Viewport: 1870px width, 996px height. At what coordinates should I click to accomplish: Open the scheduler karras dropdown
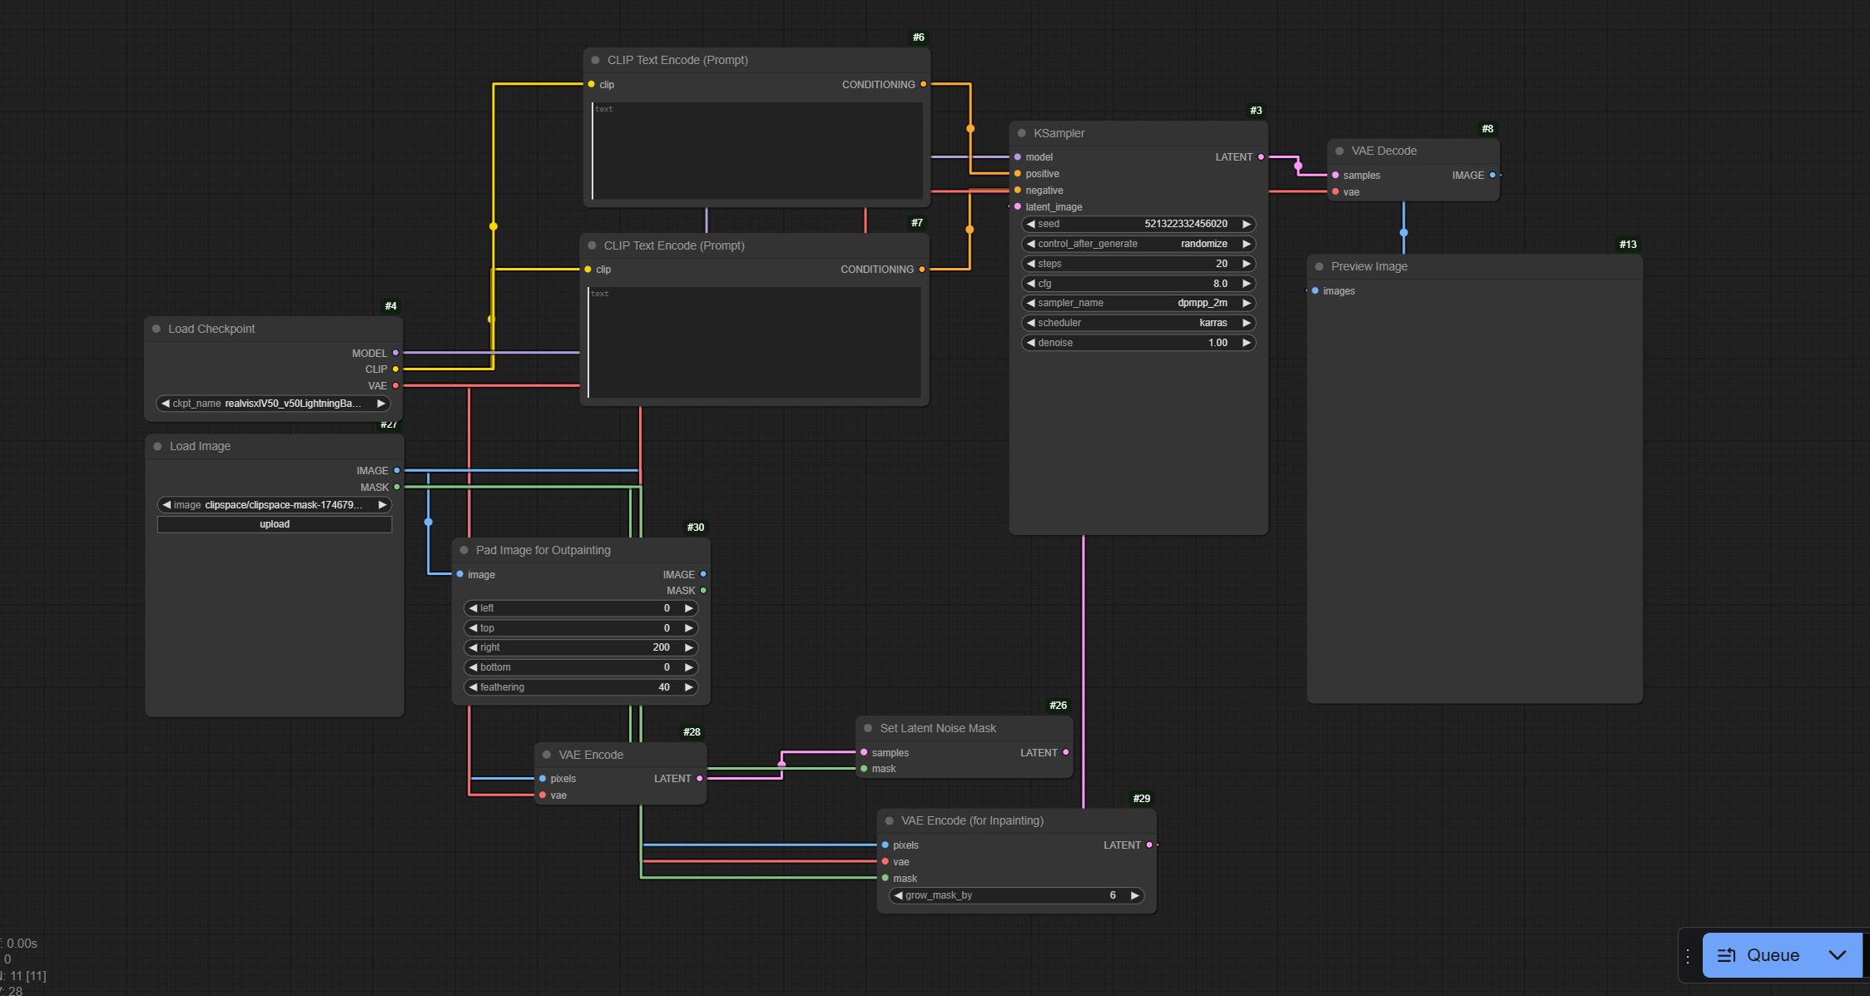(x=1138, y=323)
